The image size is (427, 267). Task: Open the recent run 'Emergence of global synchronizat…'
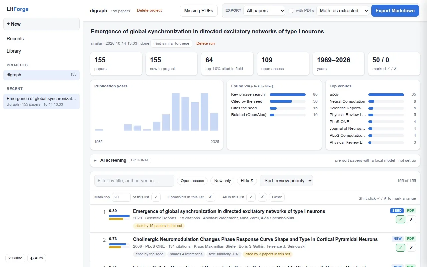pyautogui.click(x=41, y=101)
